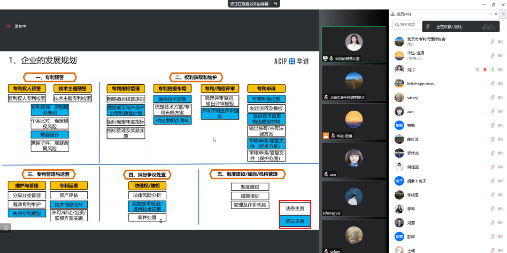This screenshot has width=507, height=253.
Task: Select 段红波 name in member list
Action: pos(413,139)
